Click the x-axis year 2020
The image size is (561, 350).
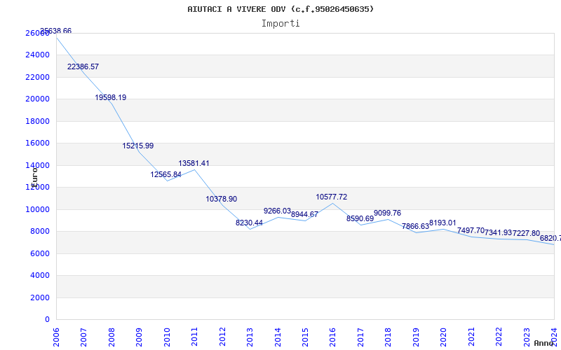pos(443,337)
